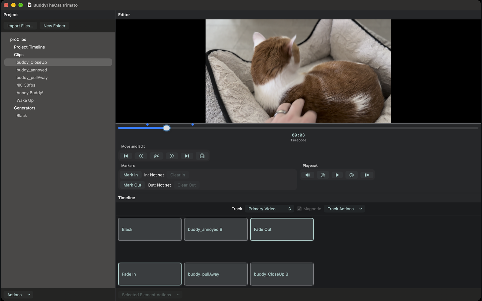Click the Import Files... button
Image resolution: width=482 pixels, height=301 pixels.
[20, 26]
